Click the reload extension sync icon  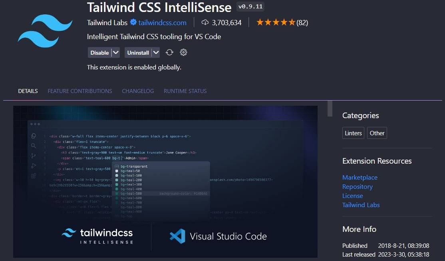(169, 52)
